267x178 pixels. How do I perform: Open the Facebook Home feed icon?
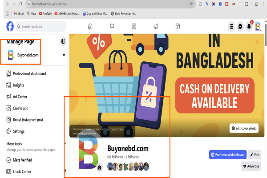90,26
